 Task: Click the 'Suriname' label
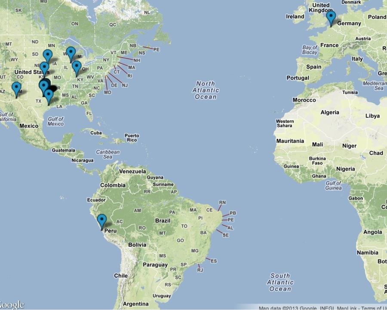pyautogui.click(x=163, y=184)
